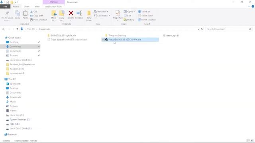Click the Rename icon
This screenshot has width=255, height=143.
[x=79, y=13]
